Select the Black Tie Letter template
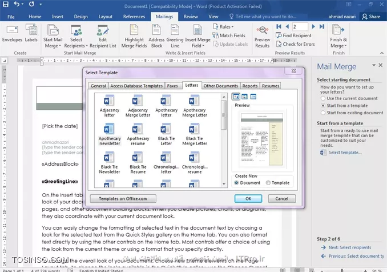This screenshot has width=387, height=272. click(166, 135)
